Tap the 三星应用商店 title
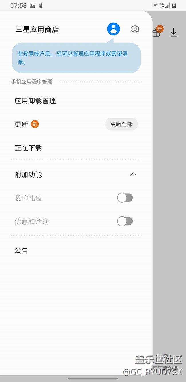Screen dimensions: 186x382 point(37,29)
